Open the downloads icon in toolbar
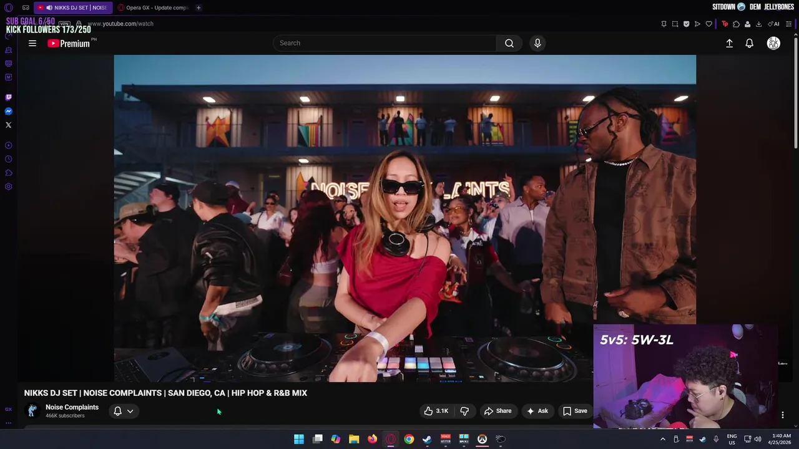The image size is (799, 449). pos(758,24)
